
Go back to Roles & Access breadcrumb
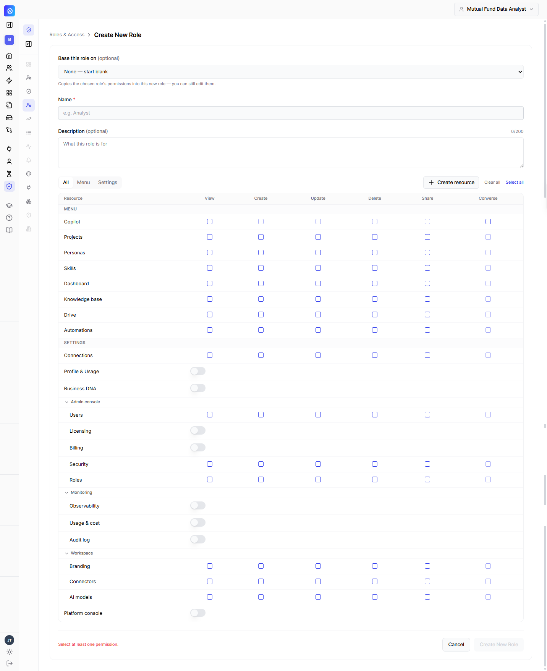[67, 35]
